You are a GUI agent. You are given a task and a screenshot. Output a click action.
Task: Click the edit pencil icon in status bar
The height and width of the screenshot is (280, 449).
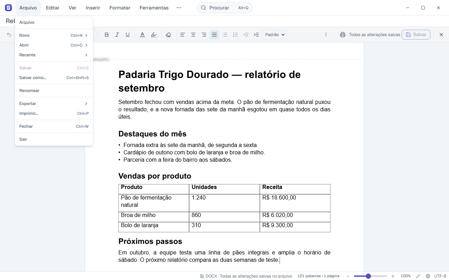click(x=418, y=276)
